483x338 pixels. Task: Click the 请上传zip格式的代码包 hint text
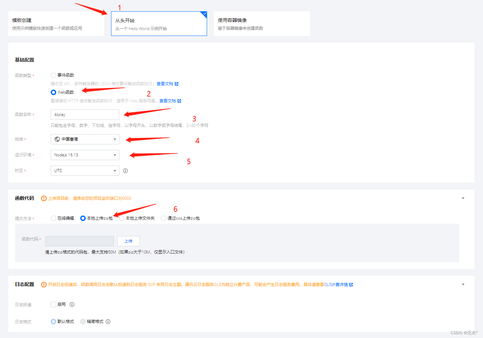(115, 252)
